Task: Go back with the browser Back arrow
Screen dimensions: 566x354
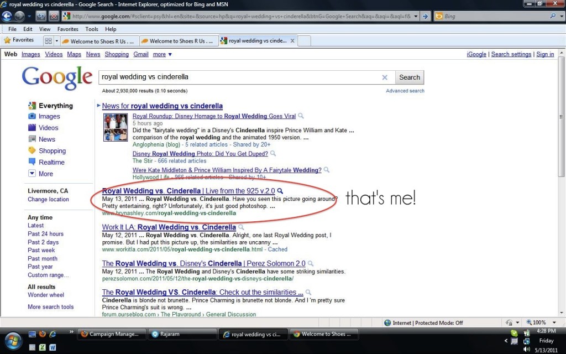Action: 7,16
